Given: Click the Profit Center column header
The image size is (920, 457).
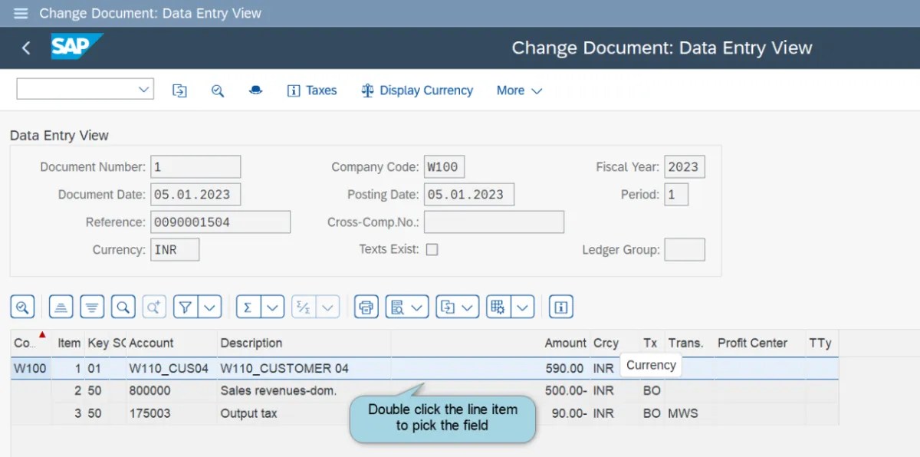Looking at the screenshot, I should (759, 344).
